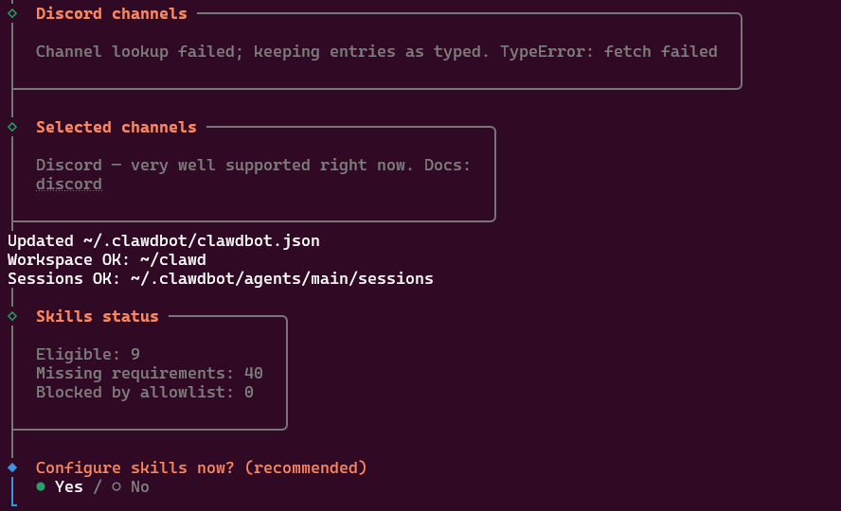Click the Selected channels heading

(116, 127)
